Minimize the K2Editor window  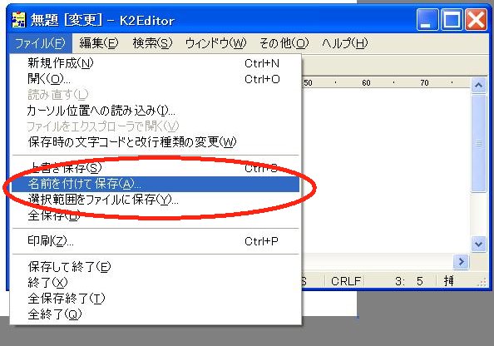(427, 20)
